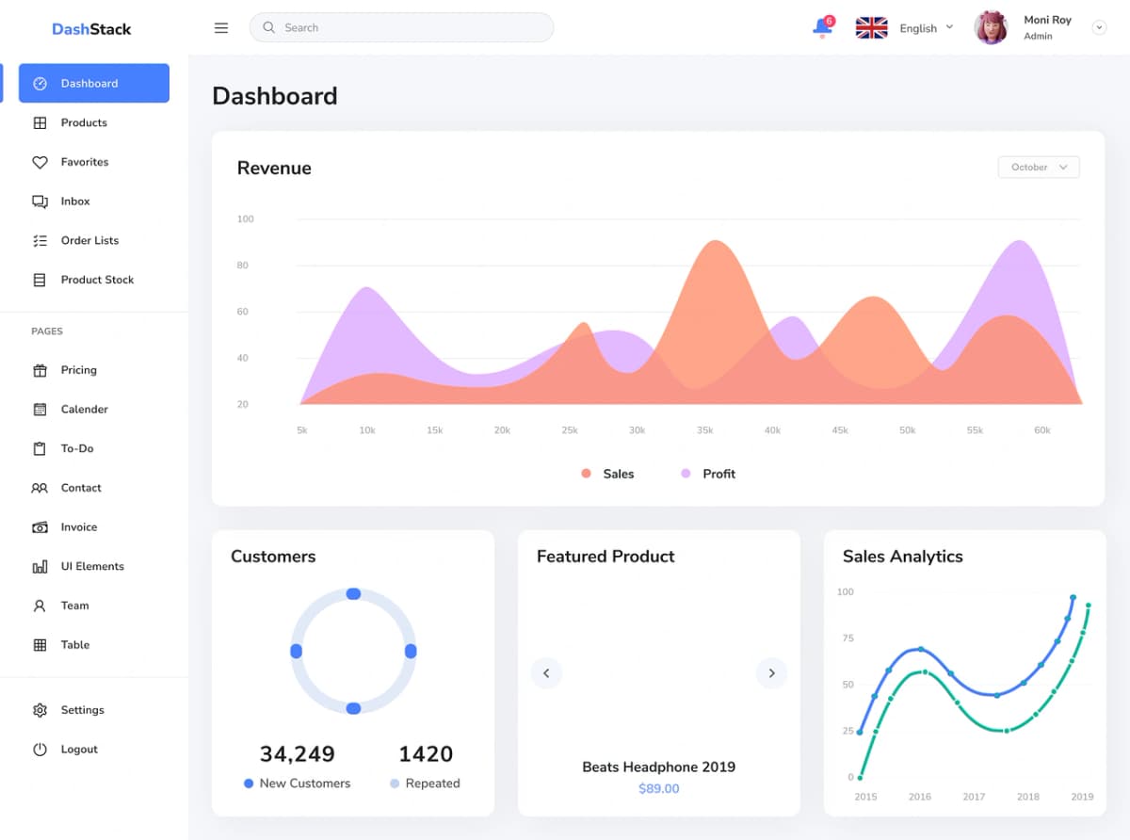Click Moni Roy's profile avatar

991,28
